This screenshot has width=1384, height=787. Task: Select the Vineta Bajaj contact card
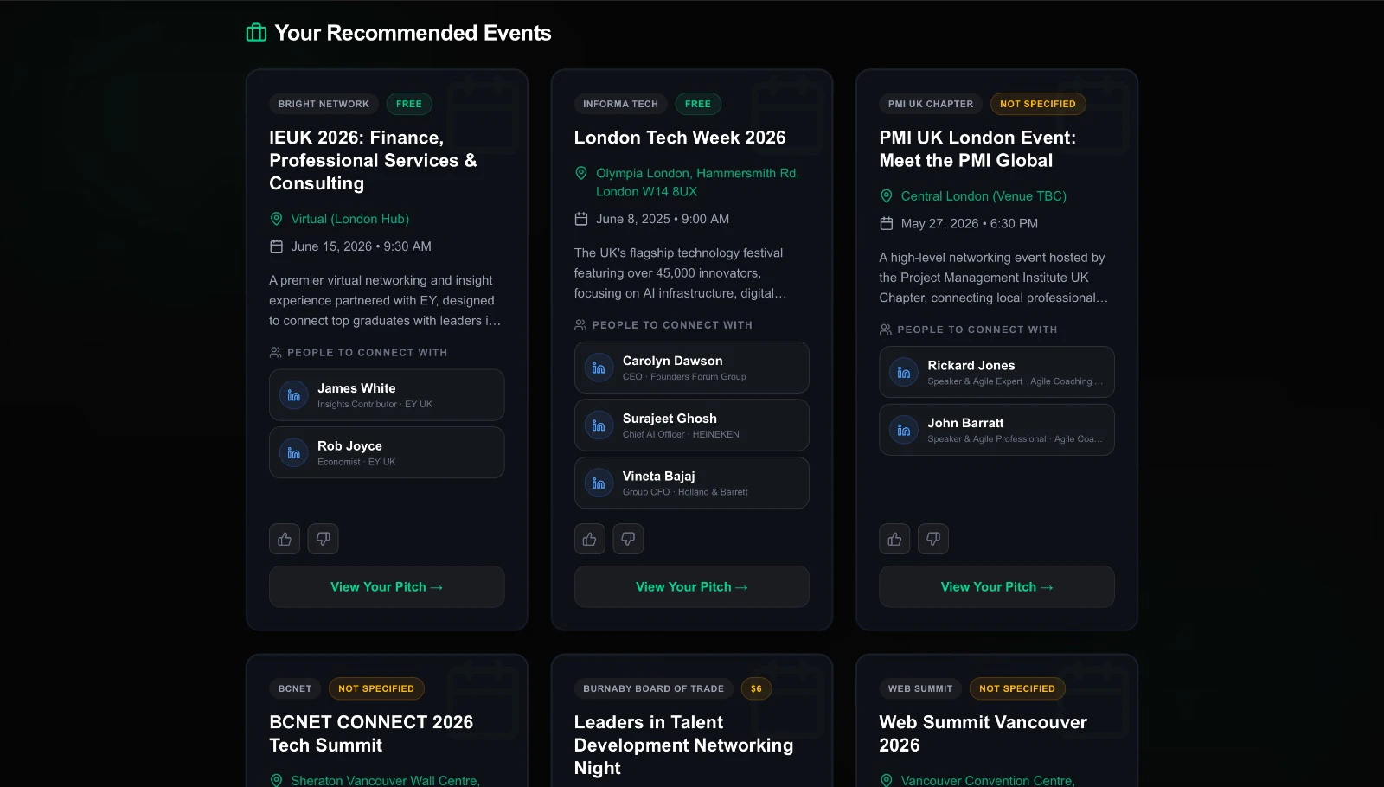click(x=692, y=483)
